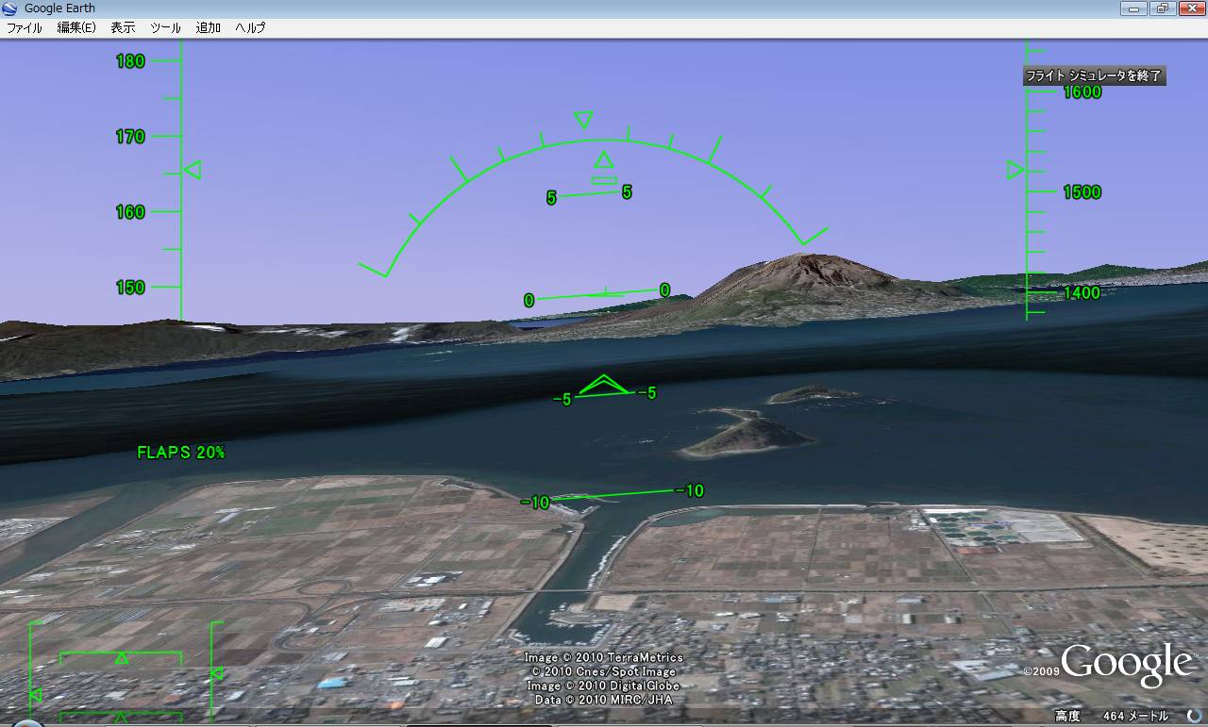Click the altitude pointer on the right scale
Viewport: 1208px width, 727px height.
coord(1015,170)
